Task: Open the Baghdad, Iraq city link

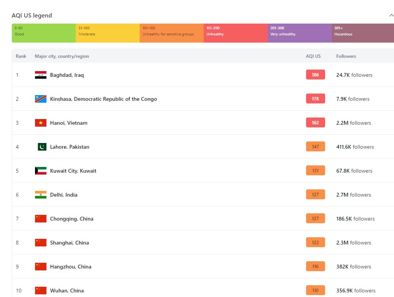Action: 67,75
